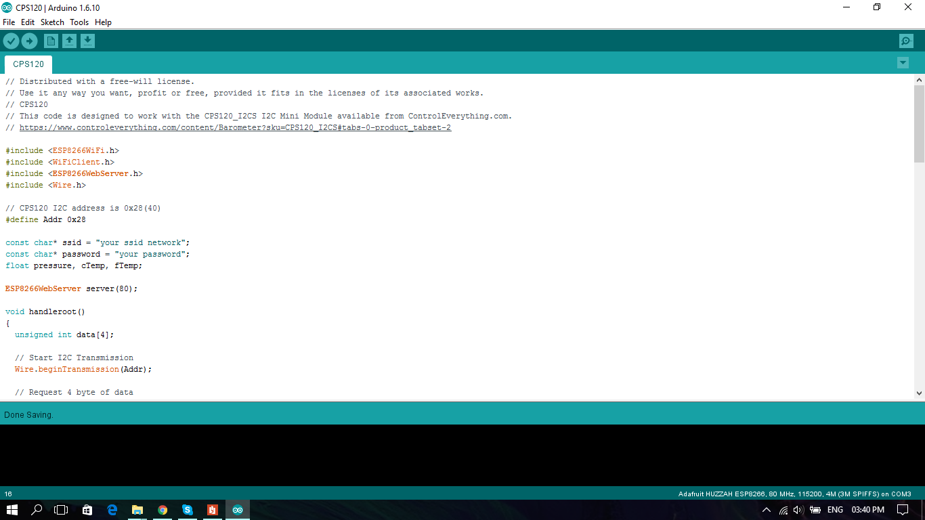The width and height of the screenshot is (925, 520).
Task: Click the ESP8266WebServer.h include line
Action: [74, 173]
